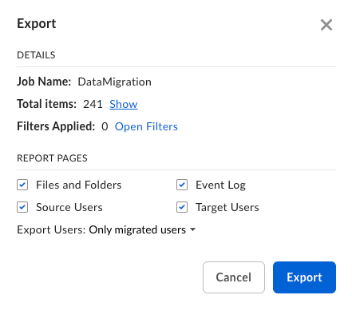
Task: Click the Filters Applied value 0
Action: tap(105, 126)
